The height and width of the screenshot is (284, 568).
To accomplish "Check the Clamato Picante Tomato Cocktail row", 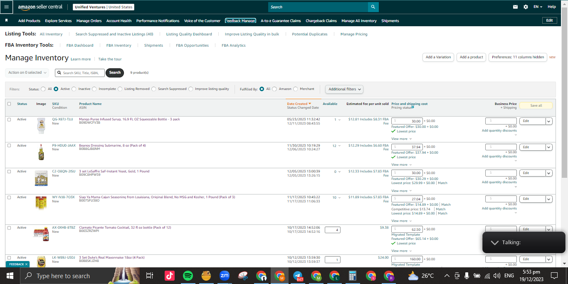I will (x=9, y=228).
